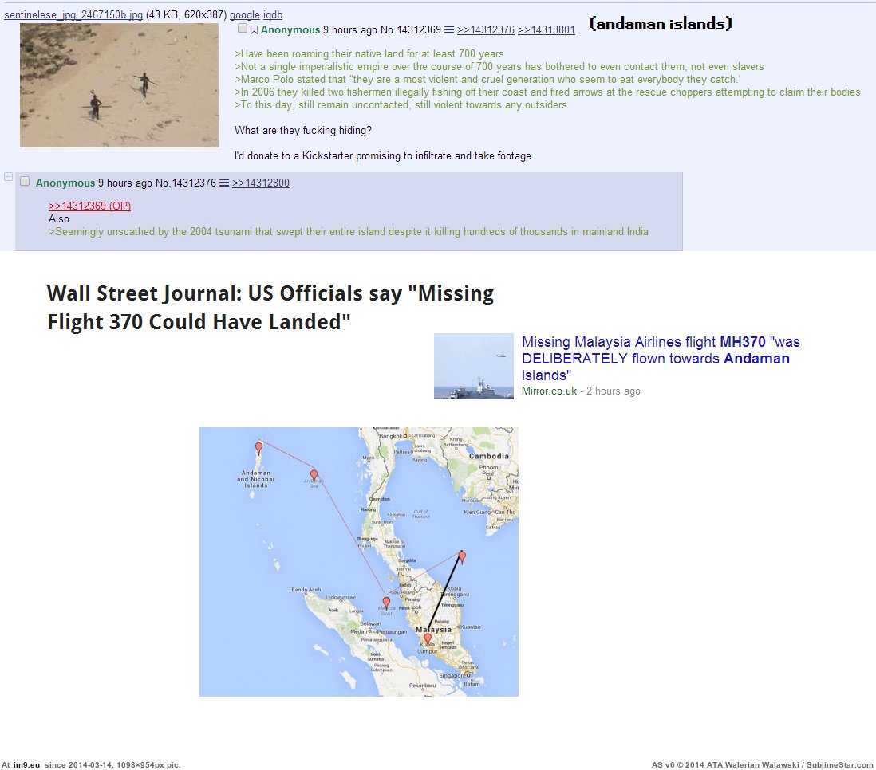Search image with iqdb link

click(273, 15)
